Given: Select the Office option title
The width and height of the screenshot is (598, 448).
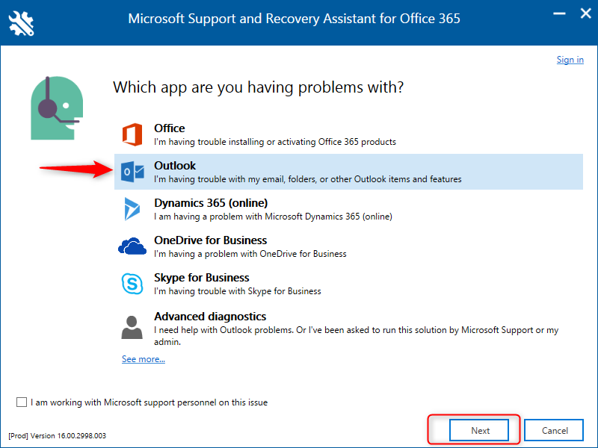Looking at the screenshot, I should (x=170, y=128).
